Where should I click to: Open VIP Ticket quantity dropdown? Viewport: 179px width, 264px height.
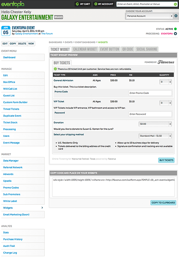click(x=166, y=103)
